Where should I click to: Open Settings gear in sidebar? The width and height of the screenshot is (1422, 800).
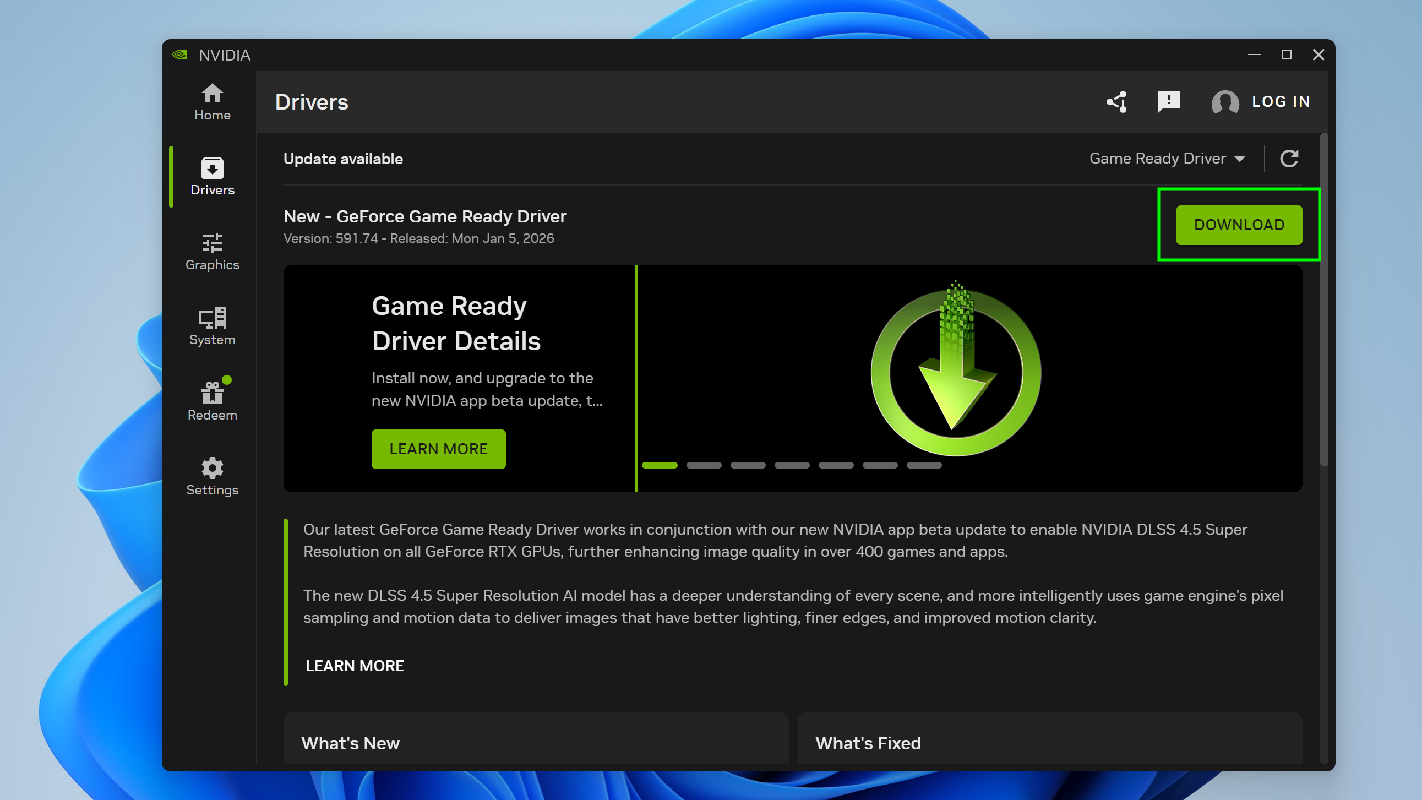pos(212,476)
